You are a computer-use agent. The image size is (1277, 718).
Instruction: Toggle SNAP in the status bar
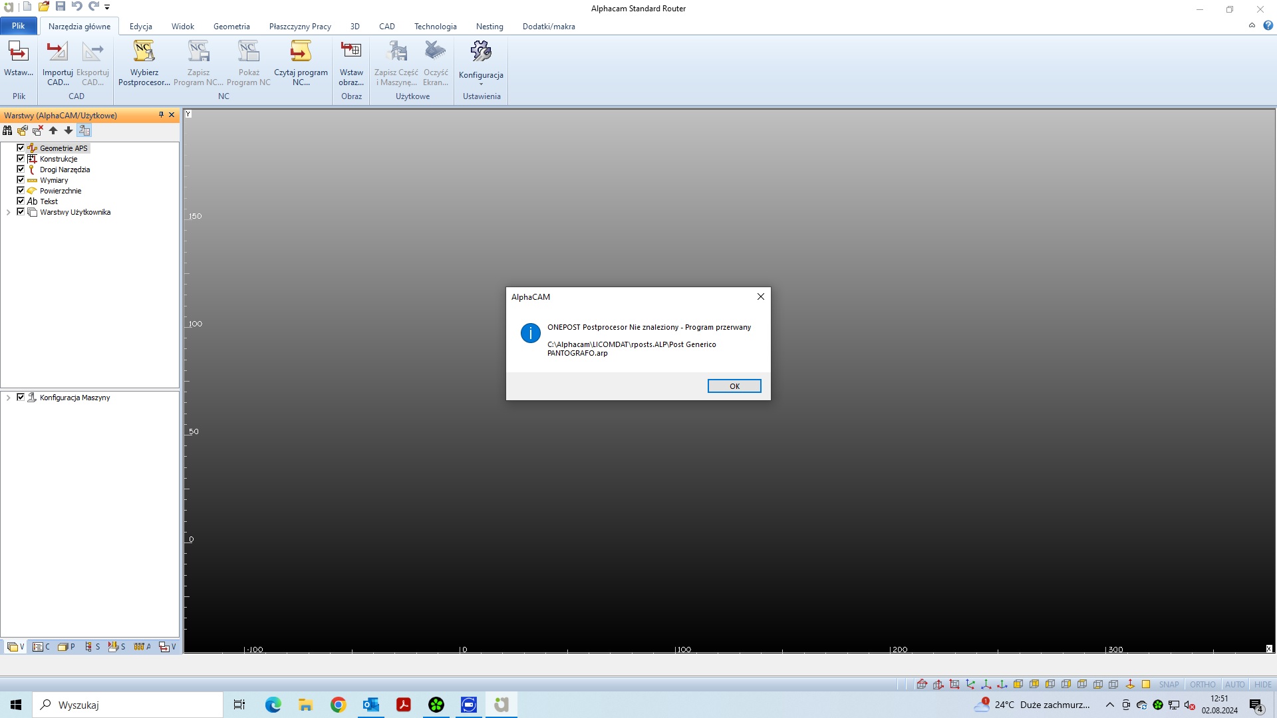[1169, 684]
